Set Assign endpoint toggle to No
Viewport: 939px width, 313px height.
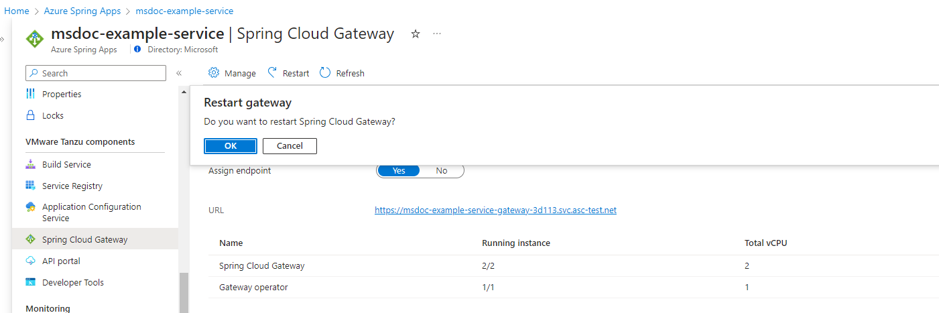(441, 171)
